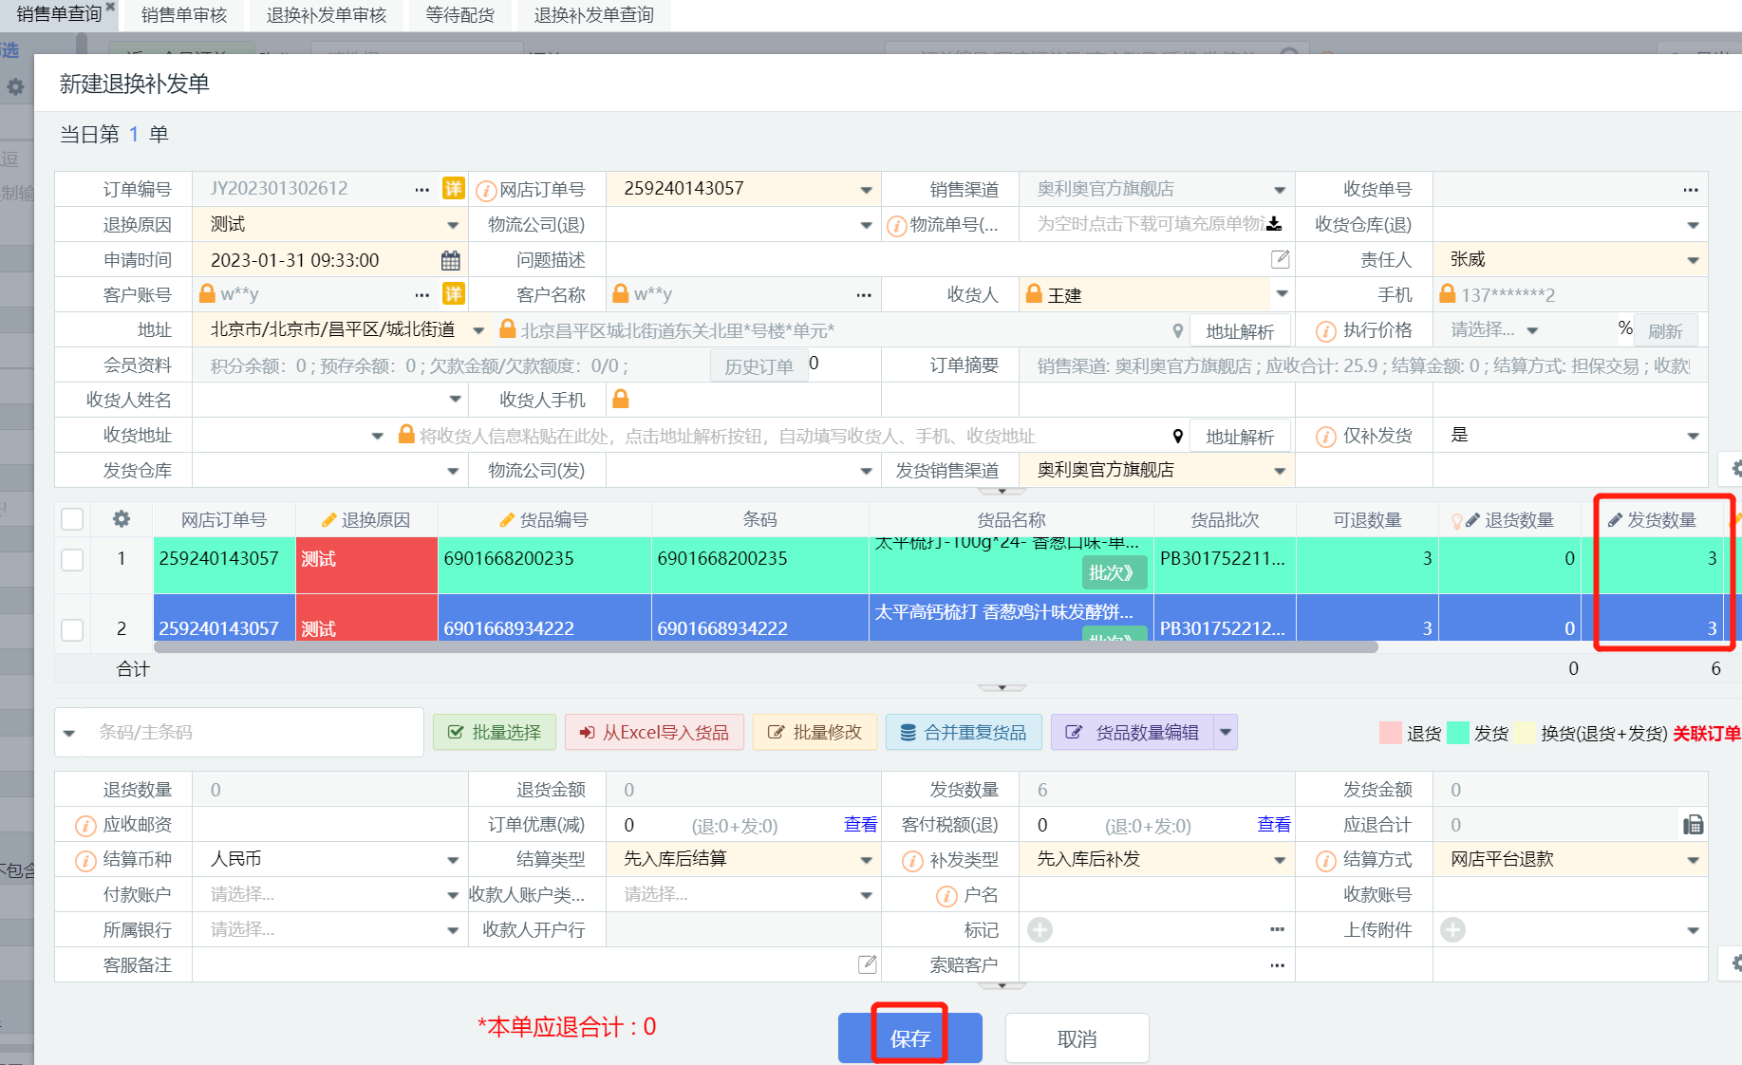Click the 批次 tag in row 1

point(1115,572)
